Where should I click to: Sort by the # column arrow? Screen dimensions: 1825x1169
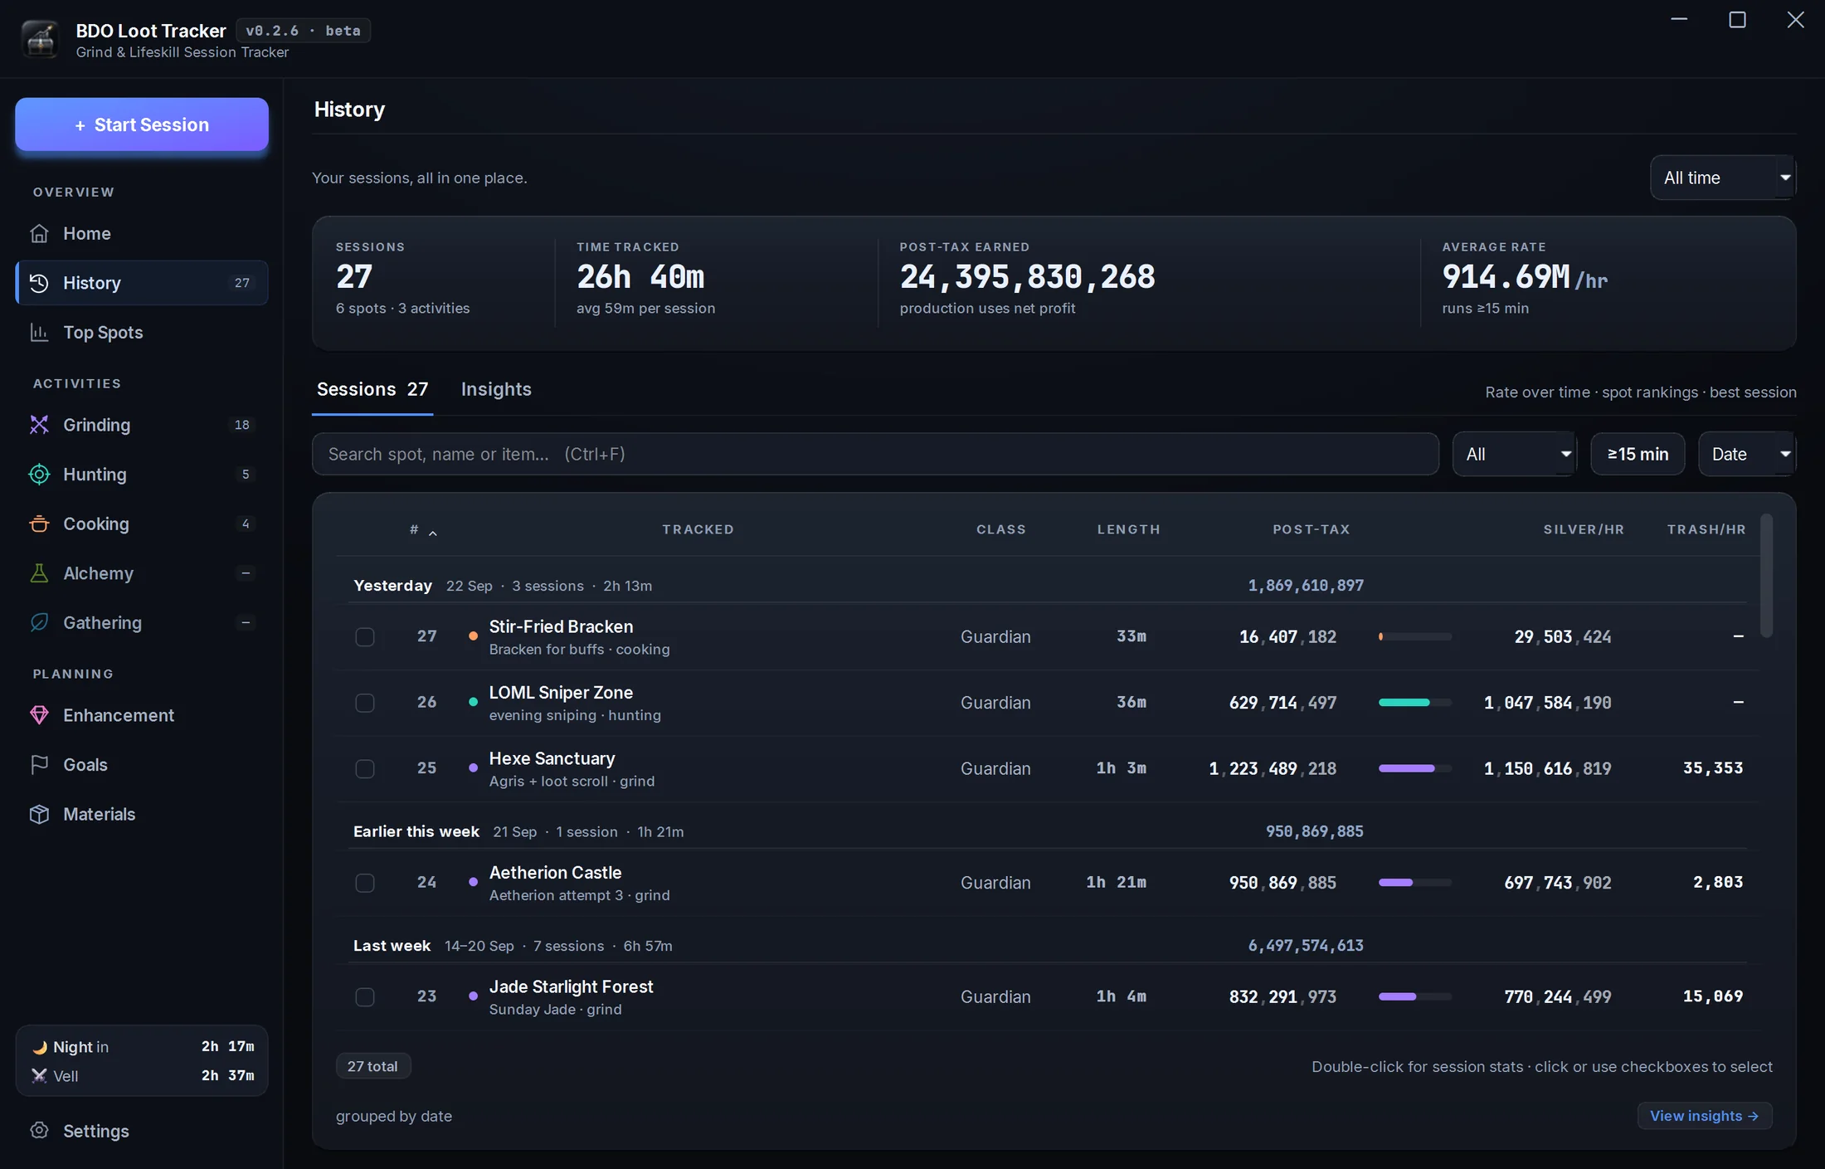point(432,533)
